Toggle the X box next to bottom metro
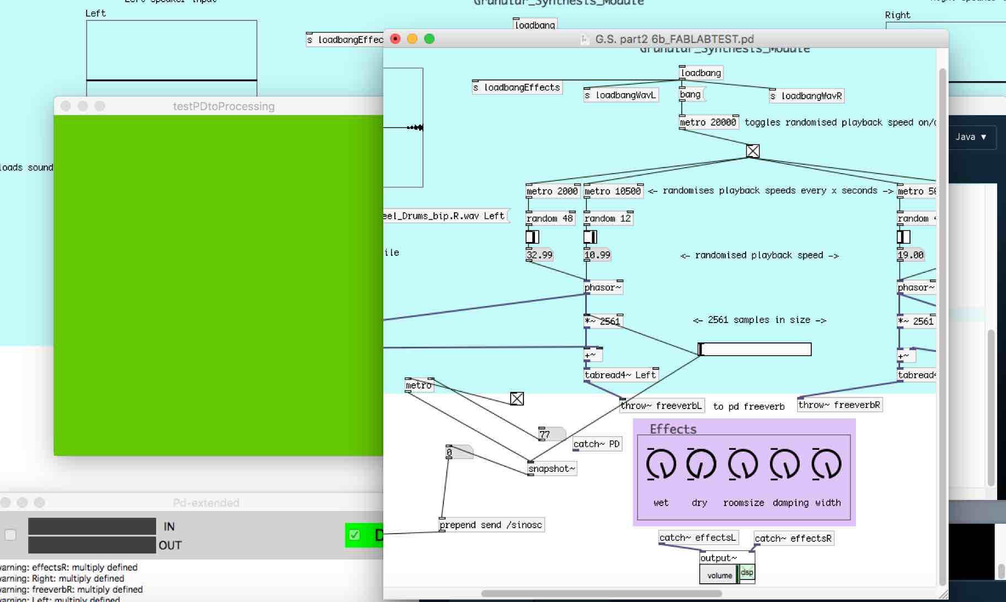Viewport: 1006px width, 602px height. click(x=517, y=399)
